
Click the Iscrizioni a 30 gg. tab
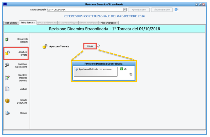click(67, 23)
